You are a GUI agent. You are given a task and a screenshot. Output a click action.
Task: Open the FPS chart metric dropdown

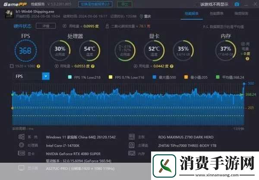46,76
